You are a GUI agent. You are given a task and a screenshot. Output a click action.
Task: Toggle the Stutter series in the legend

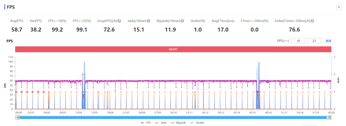click(x=197, y=122)
